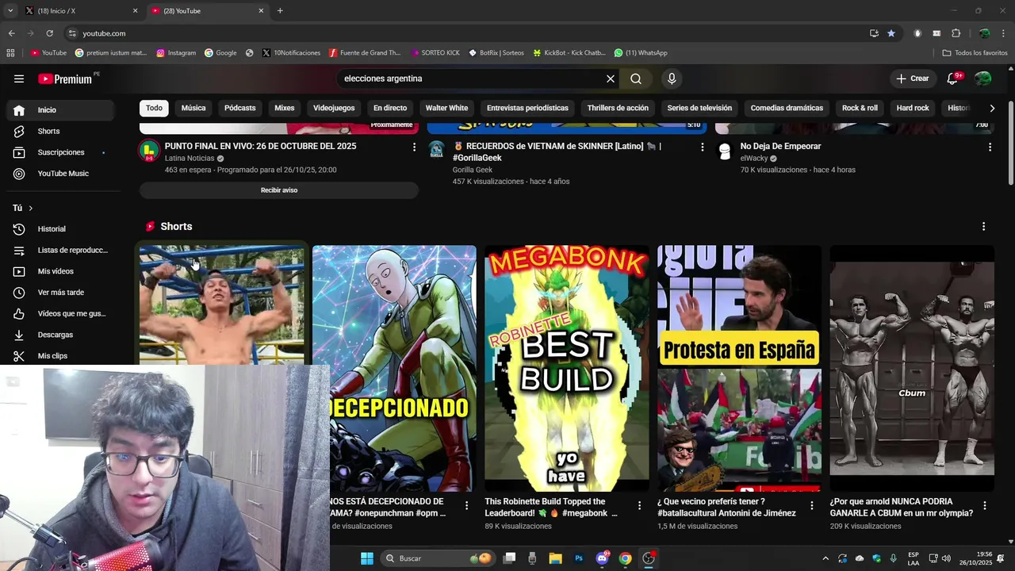Image resolution: width=1015 pixels, height=571 pixels.
Task: Bookmark star in the address bar
Action: [891, 33]
